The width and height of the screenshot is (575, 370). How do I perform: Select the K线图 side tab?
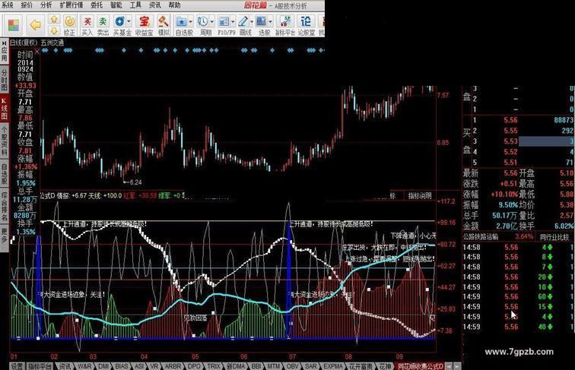[x=5, y=109]
